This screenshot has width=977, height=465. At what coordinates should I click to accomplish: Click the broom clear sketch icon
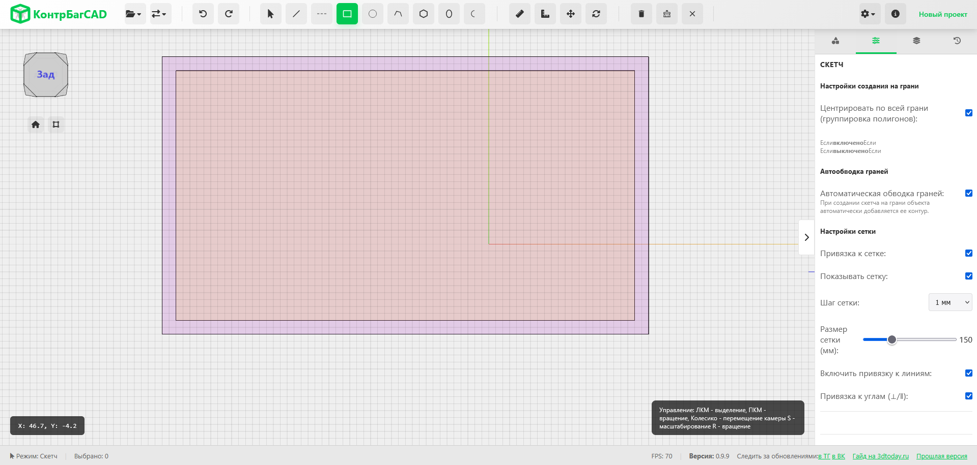(667, 14)
